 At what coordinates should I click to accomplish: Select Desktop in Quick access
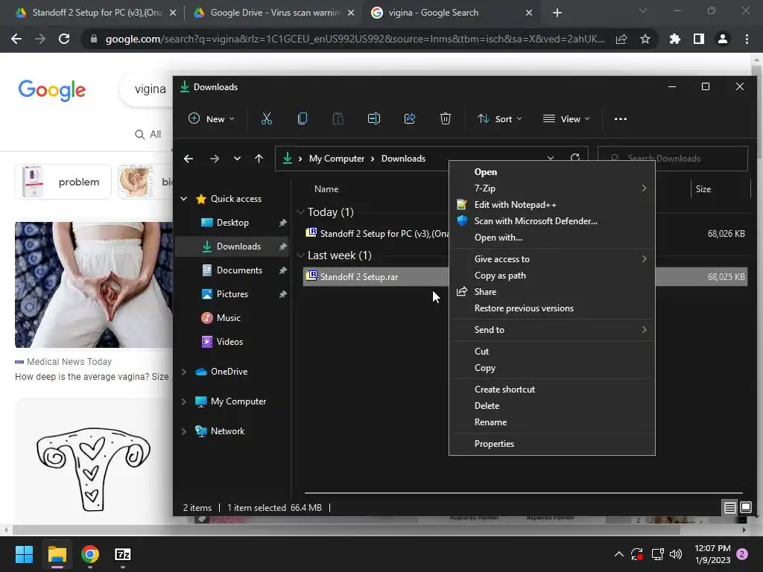232,222
